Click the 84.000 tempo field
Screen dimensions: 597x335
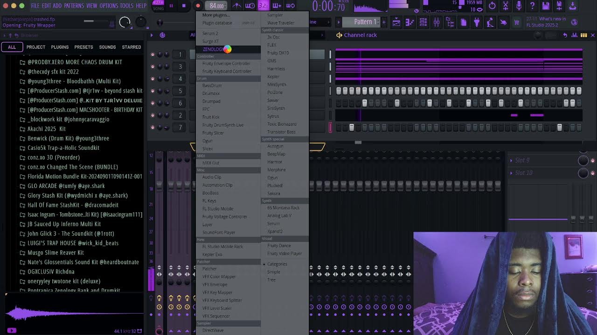[216, 6]
